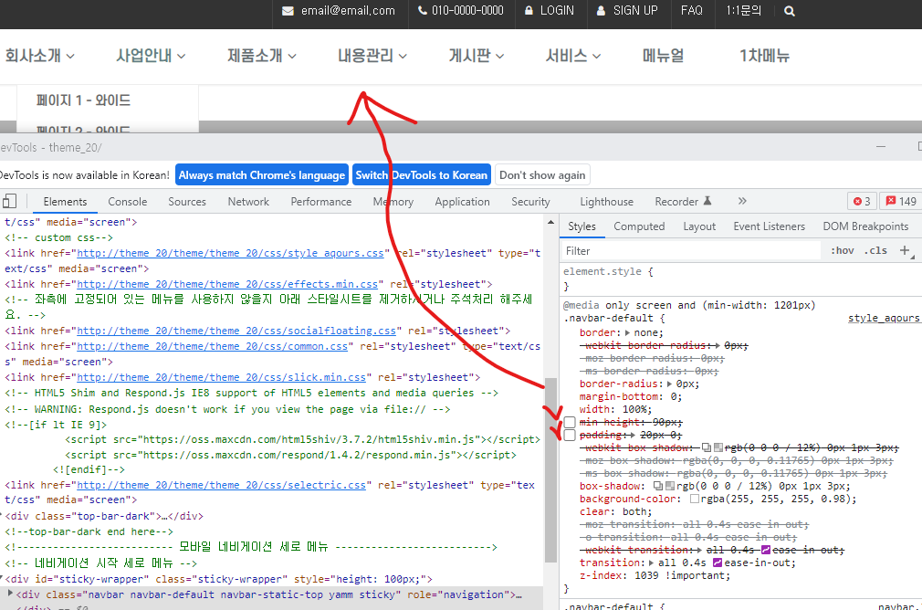Expand the navbar navbar-default div node

(x=10, y=594)
